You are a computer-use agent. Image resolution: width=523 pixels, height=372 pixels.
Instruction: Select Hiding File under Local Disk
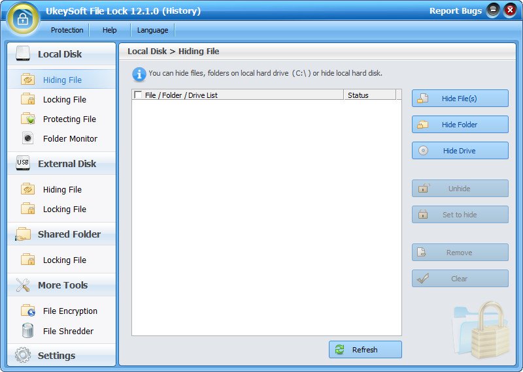coord(61,80)
